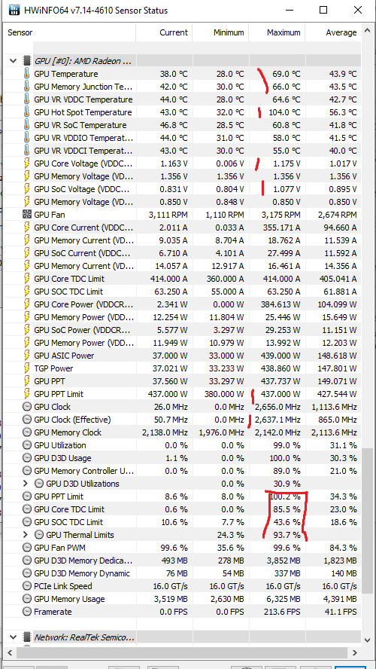Select the GPU Fan row label

coord(50,215)
